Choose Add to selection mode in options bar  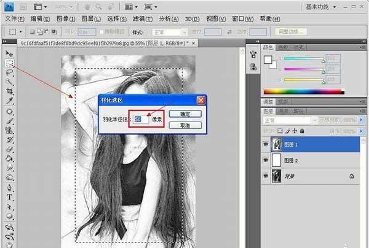coord(39,32)
